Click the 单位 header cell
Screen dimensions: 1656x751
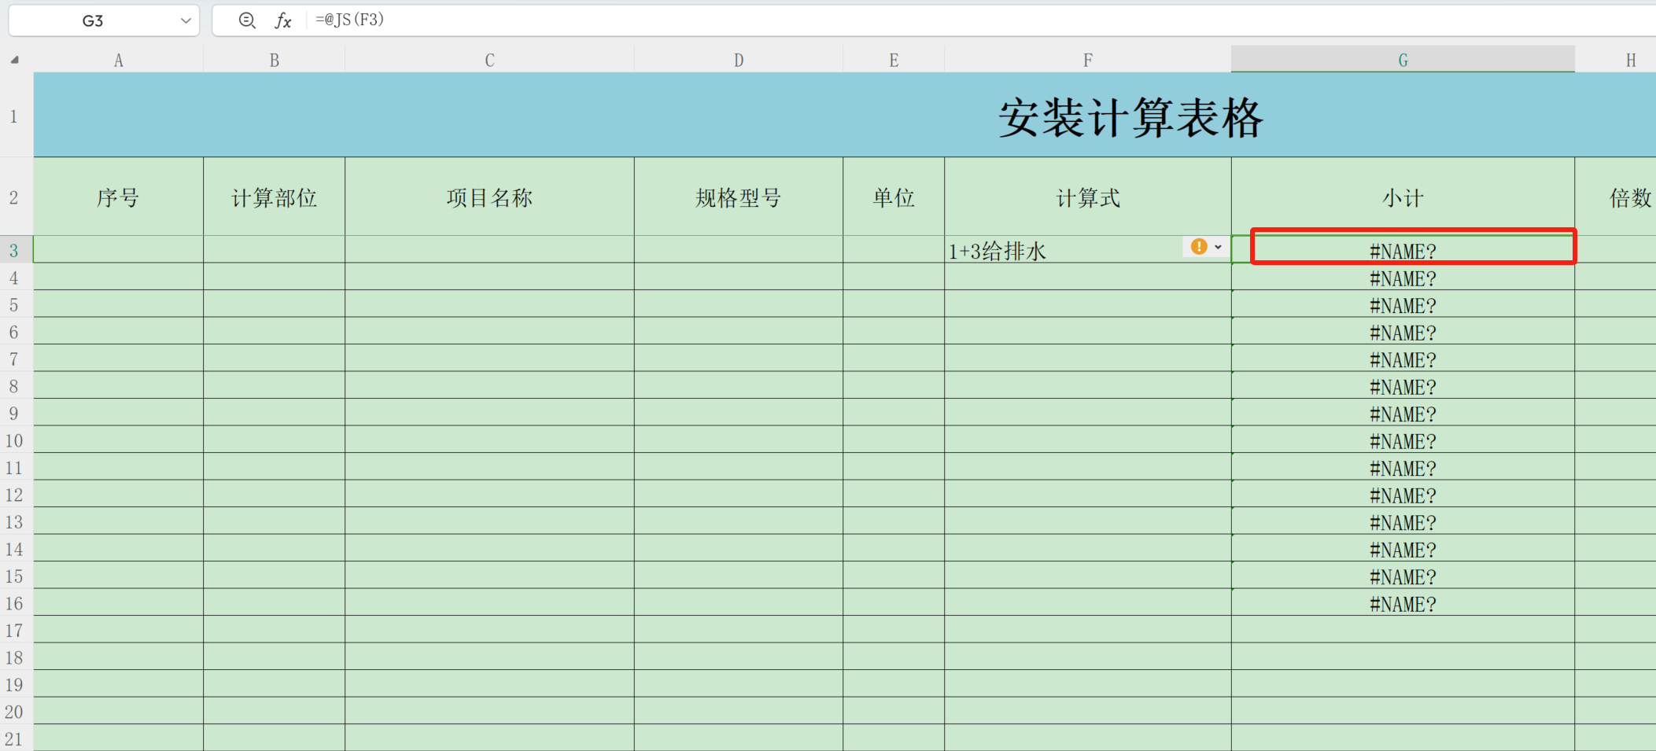(894, 197)
